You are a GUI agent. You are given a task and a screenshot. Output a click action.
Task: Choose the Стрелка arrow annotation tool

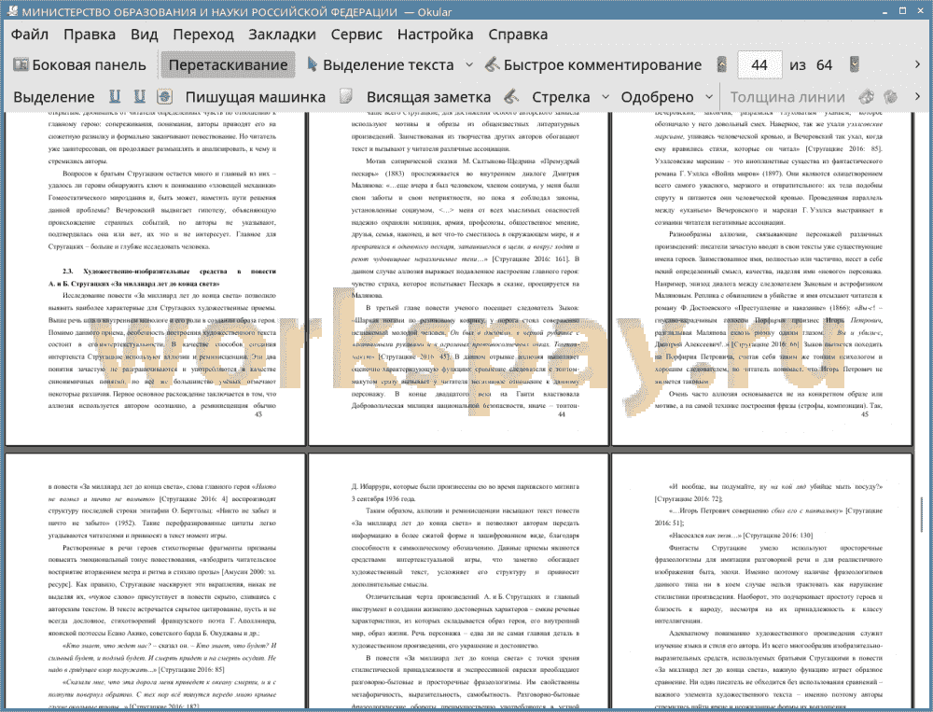click(x=561, y=97)
